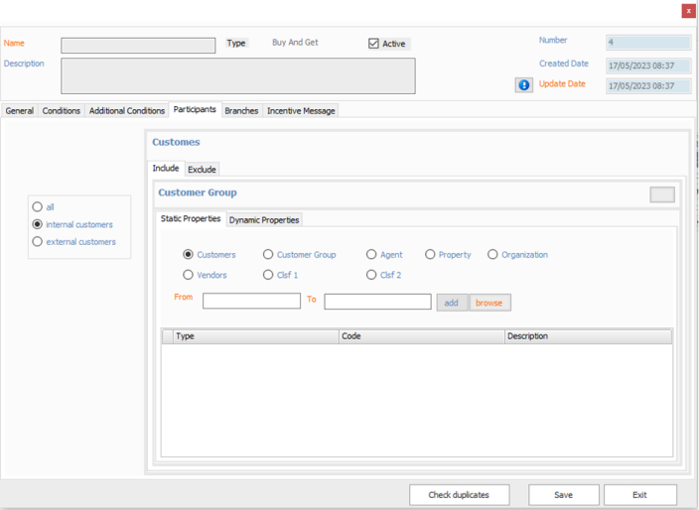Select the internal customers radio option
Image resolution: width=699 pixels, height=510 pixels.
38,224
